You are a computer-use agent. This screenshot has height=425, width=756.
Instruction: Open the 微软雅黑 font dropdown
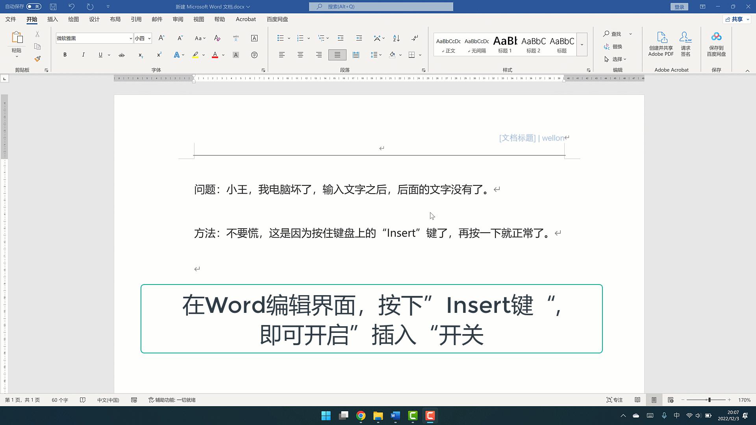130,38
